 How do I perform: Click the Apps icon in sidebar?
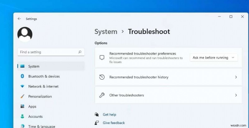[22, 107]
